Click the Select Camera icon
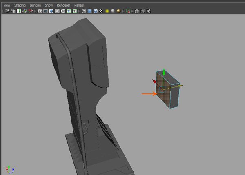This screenshot has height=175, width=245. [x=7, y=11]
